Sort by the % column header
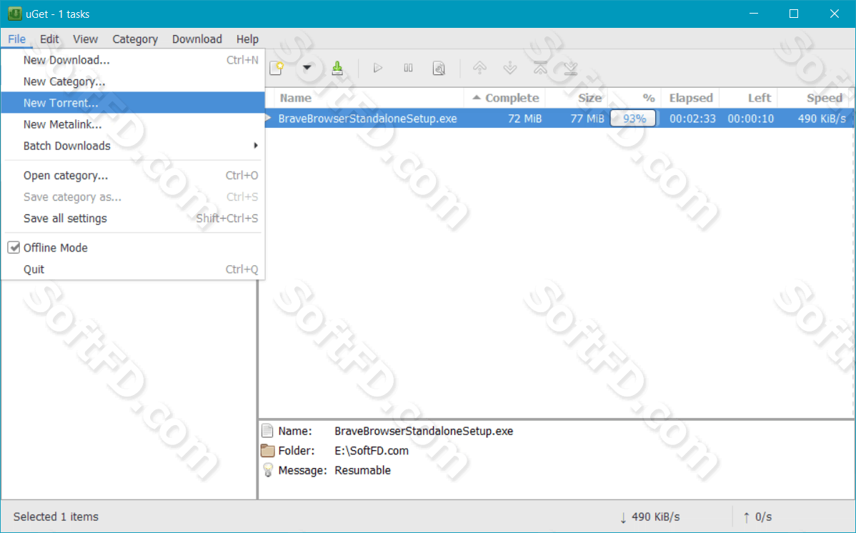The image size is (856, 533). pyautogui.click(x=634, y=99)
